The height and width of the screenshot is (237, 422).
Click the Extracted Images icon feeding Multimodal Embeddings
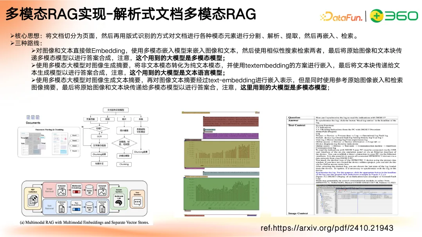62,192
